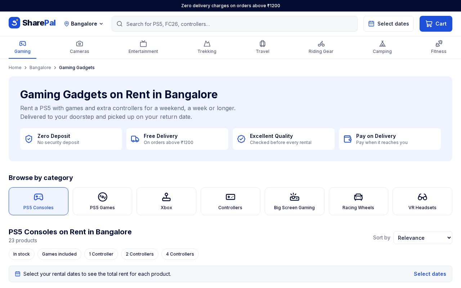This screenshot has height=288, width=461.
Task: Click the Zero Deposit shield icon
Action: (x=29, y=139)
